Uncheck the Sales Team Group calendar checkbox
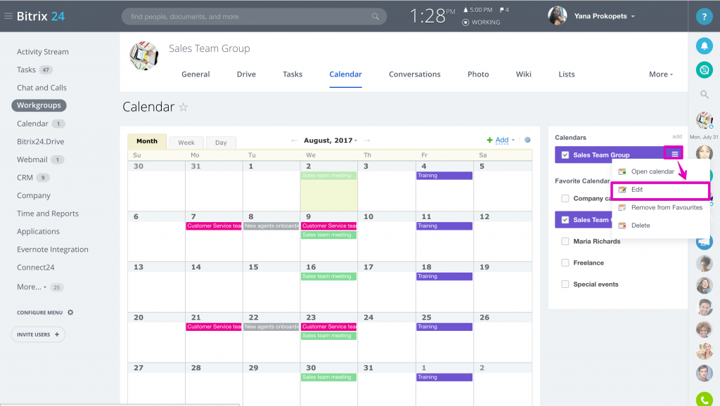 565,155
